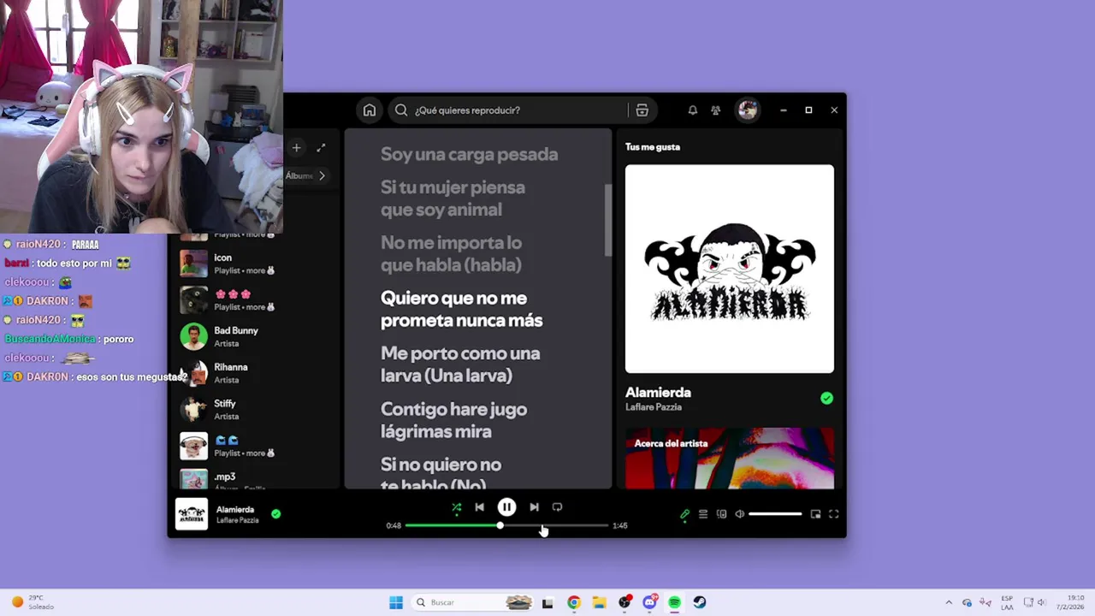Open the miniplayer

point(815,514)
